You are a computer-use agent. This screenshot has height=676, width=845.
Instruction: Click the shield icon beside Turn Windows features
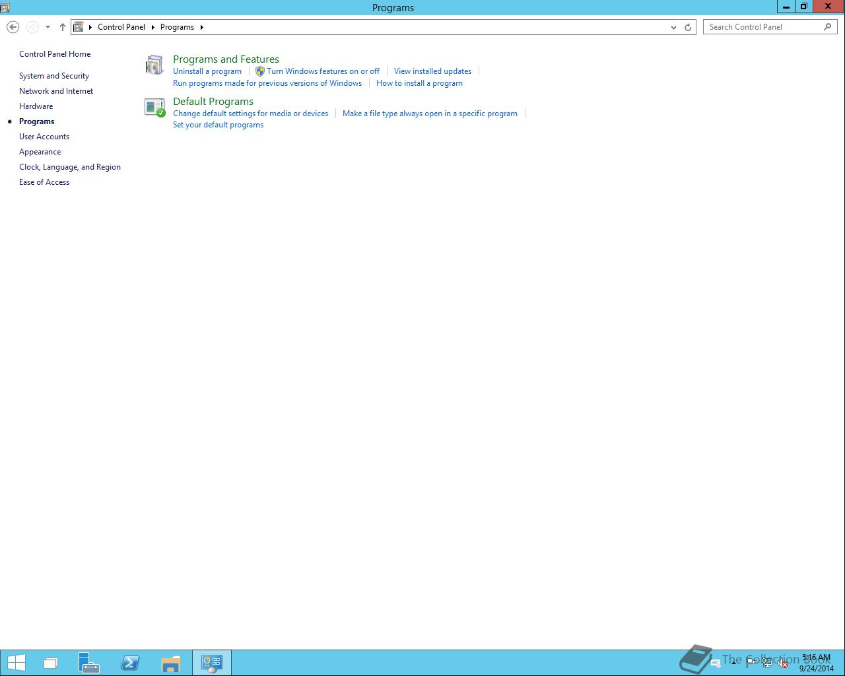(259, 71)
